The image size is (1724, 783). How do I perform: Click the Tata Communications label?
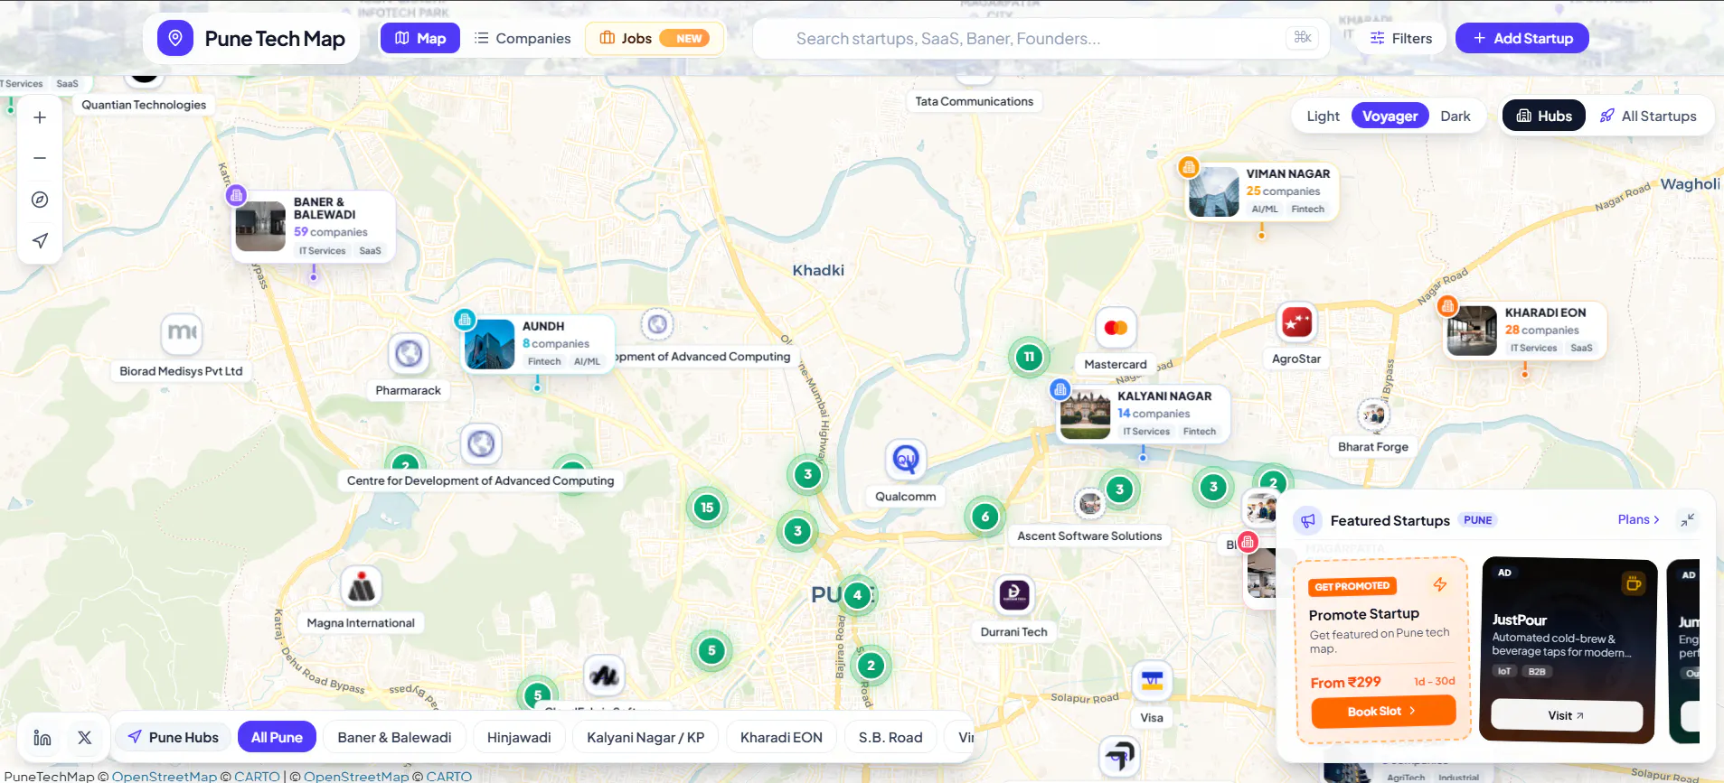[x=975, y=101]
